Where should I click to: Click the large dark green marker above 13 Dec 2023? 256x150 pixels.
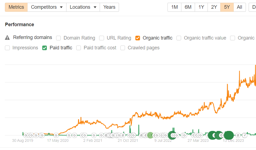click(x=228, y=135)
